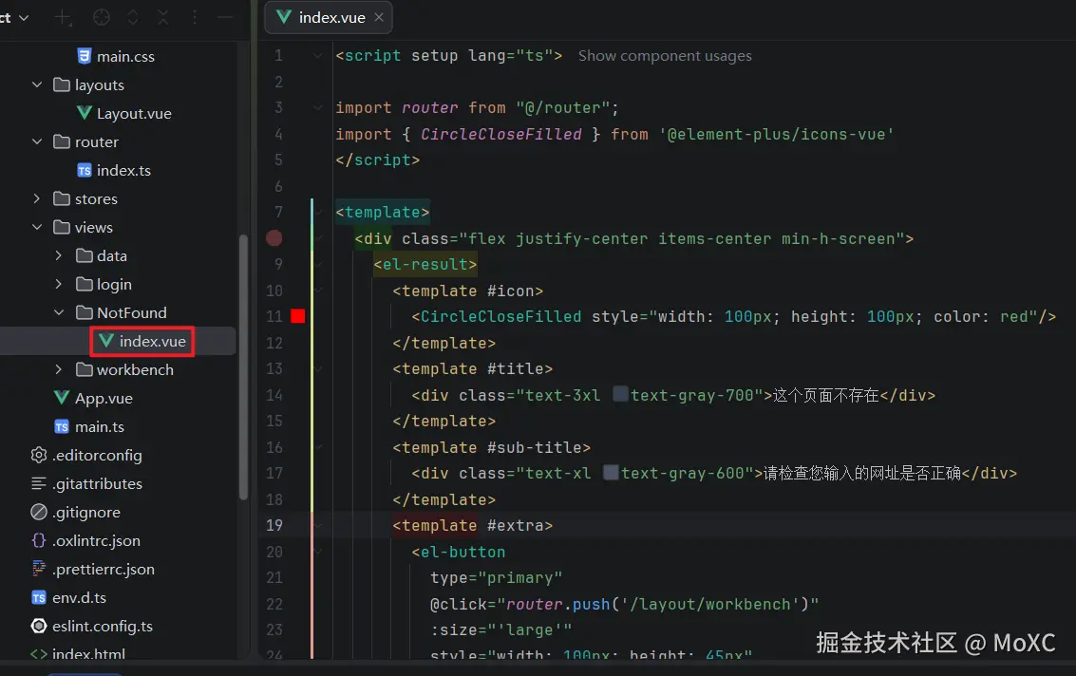The height and width of the screenshot is (676, 1076).
Task: Open the .gitattributes file
Action: 98,484
